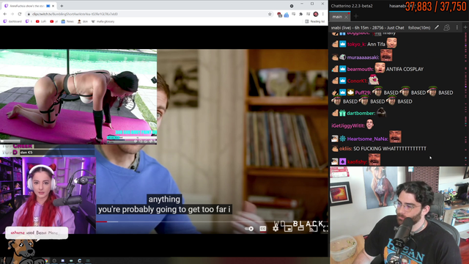Click username iGetJiggyWitIt in chat
The height and width of the screenshot is (264, 469).
pyautogui.click(x=348, y=125)
